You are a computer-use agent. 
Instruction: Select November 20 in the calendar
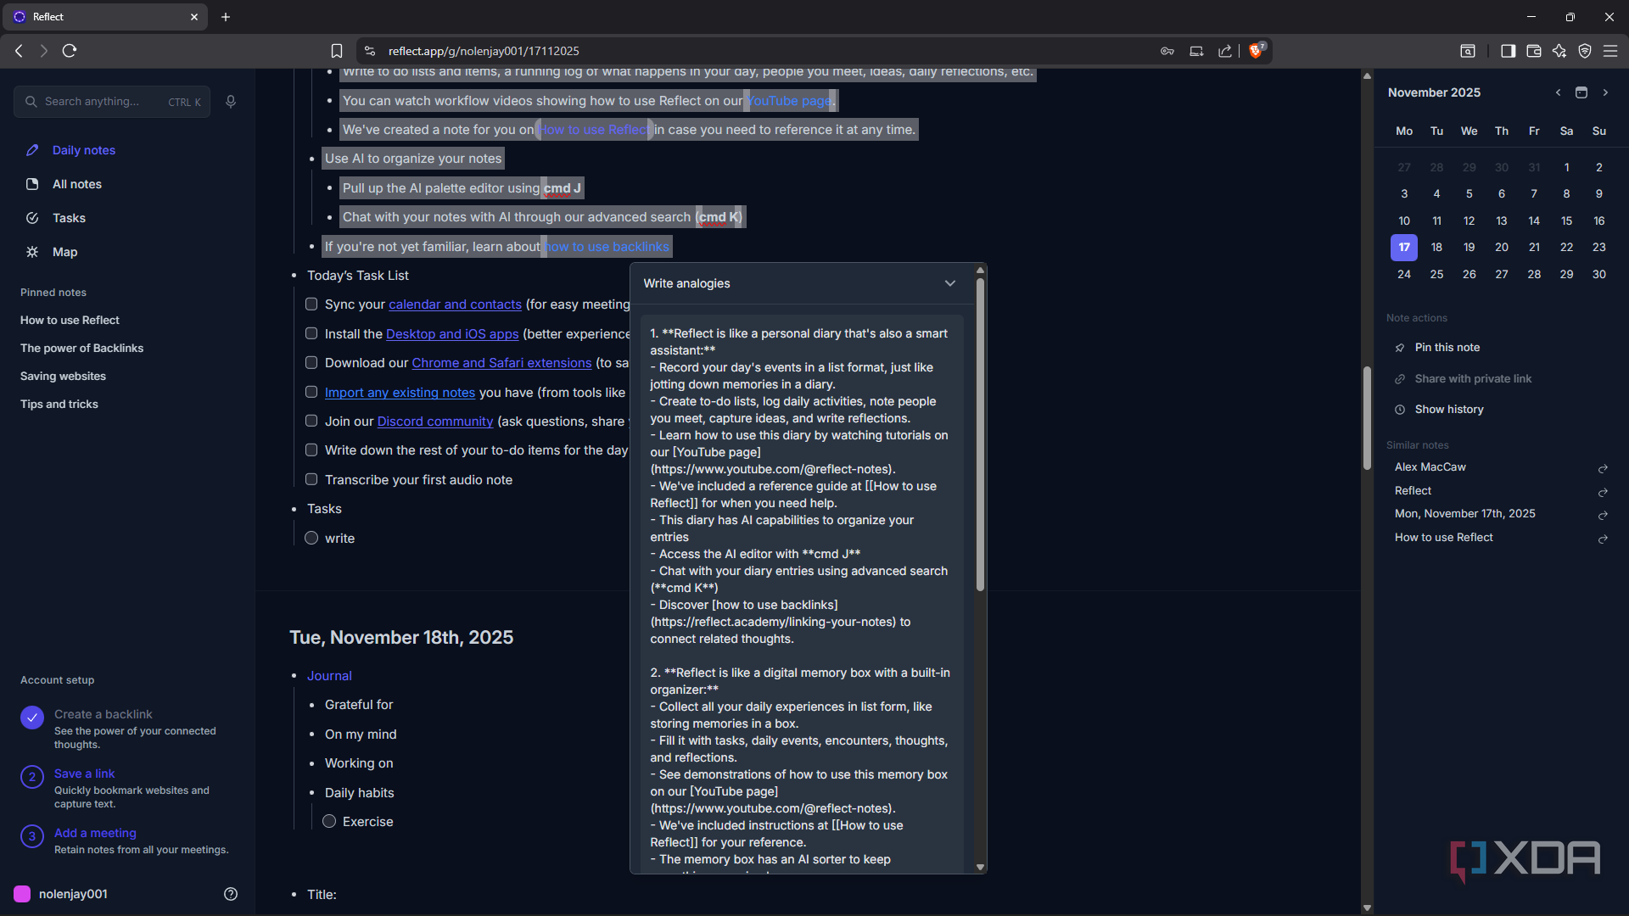coord(1502,247)
